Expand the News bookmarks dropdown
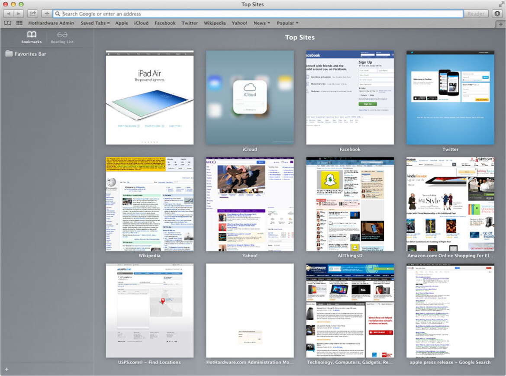 (262, 23)
